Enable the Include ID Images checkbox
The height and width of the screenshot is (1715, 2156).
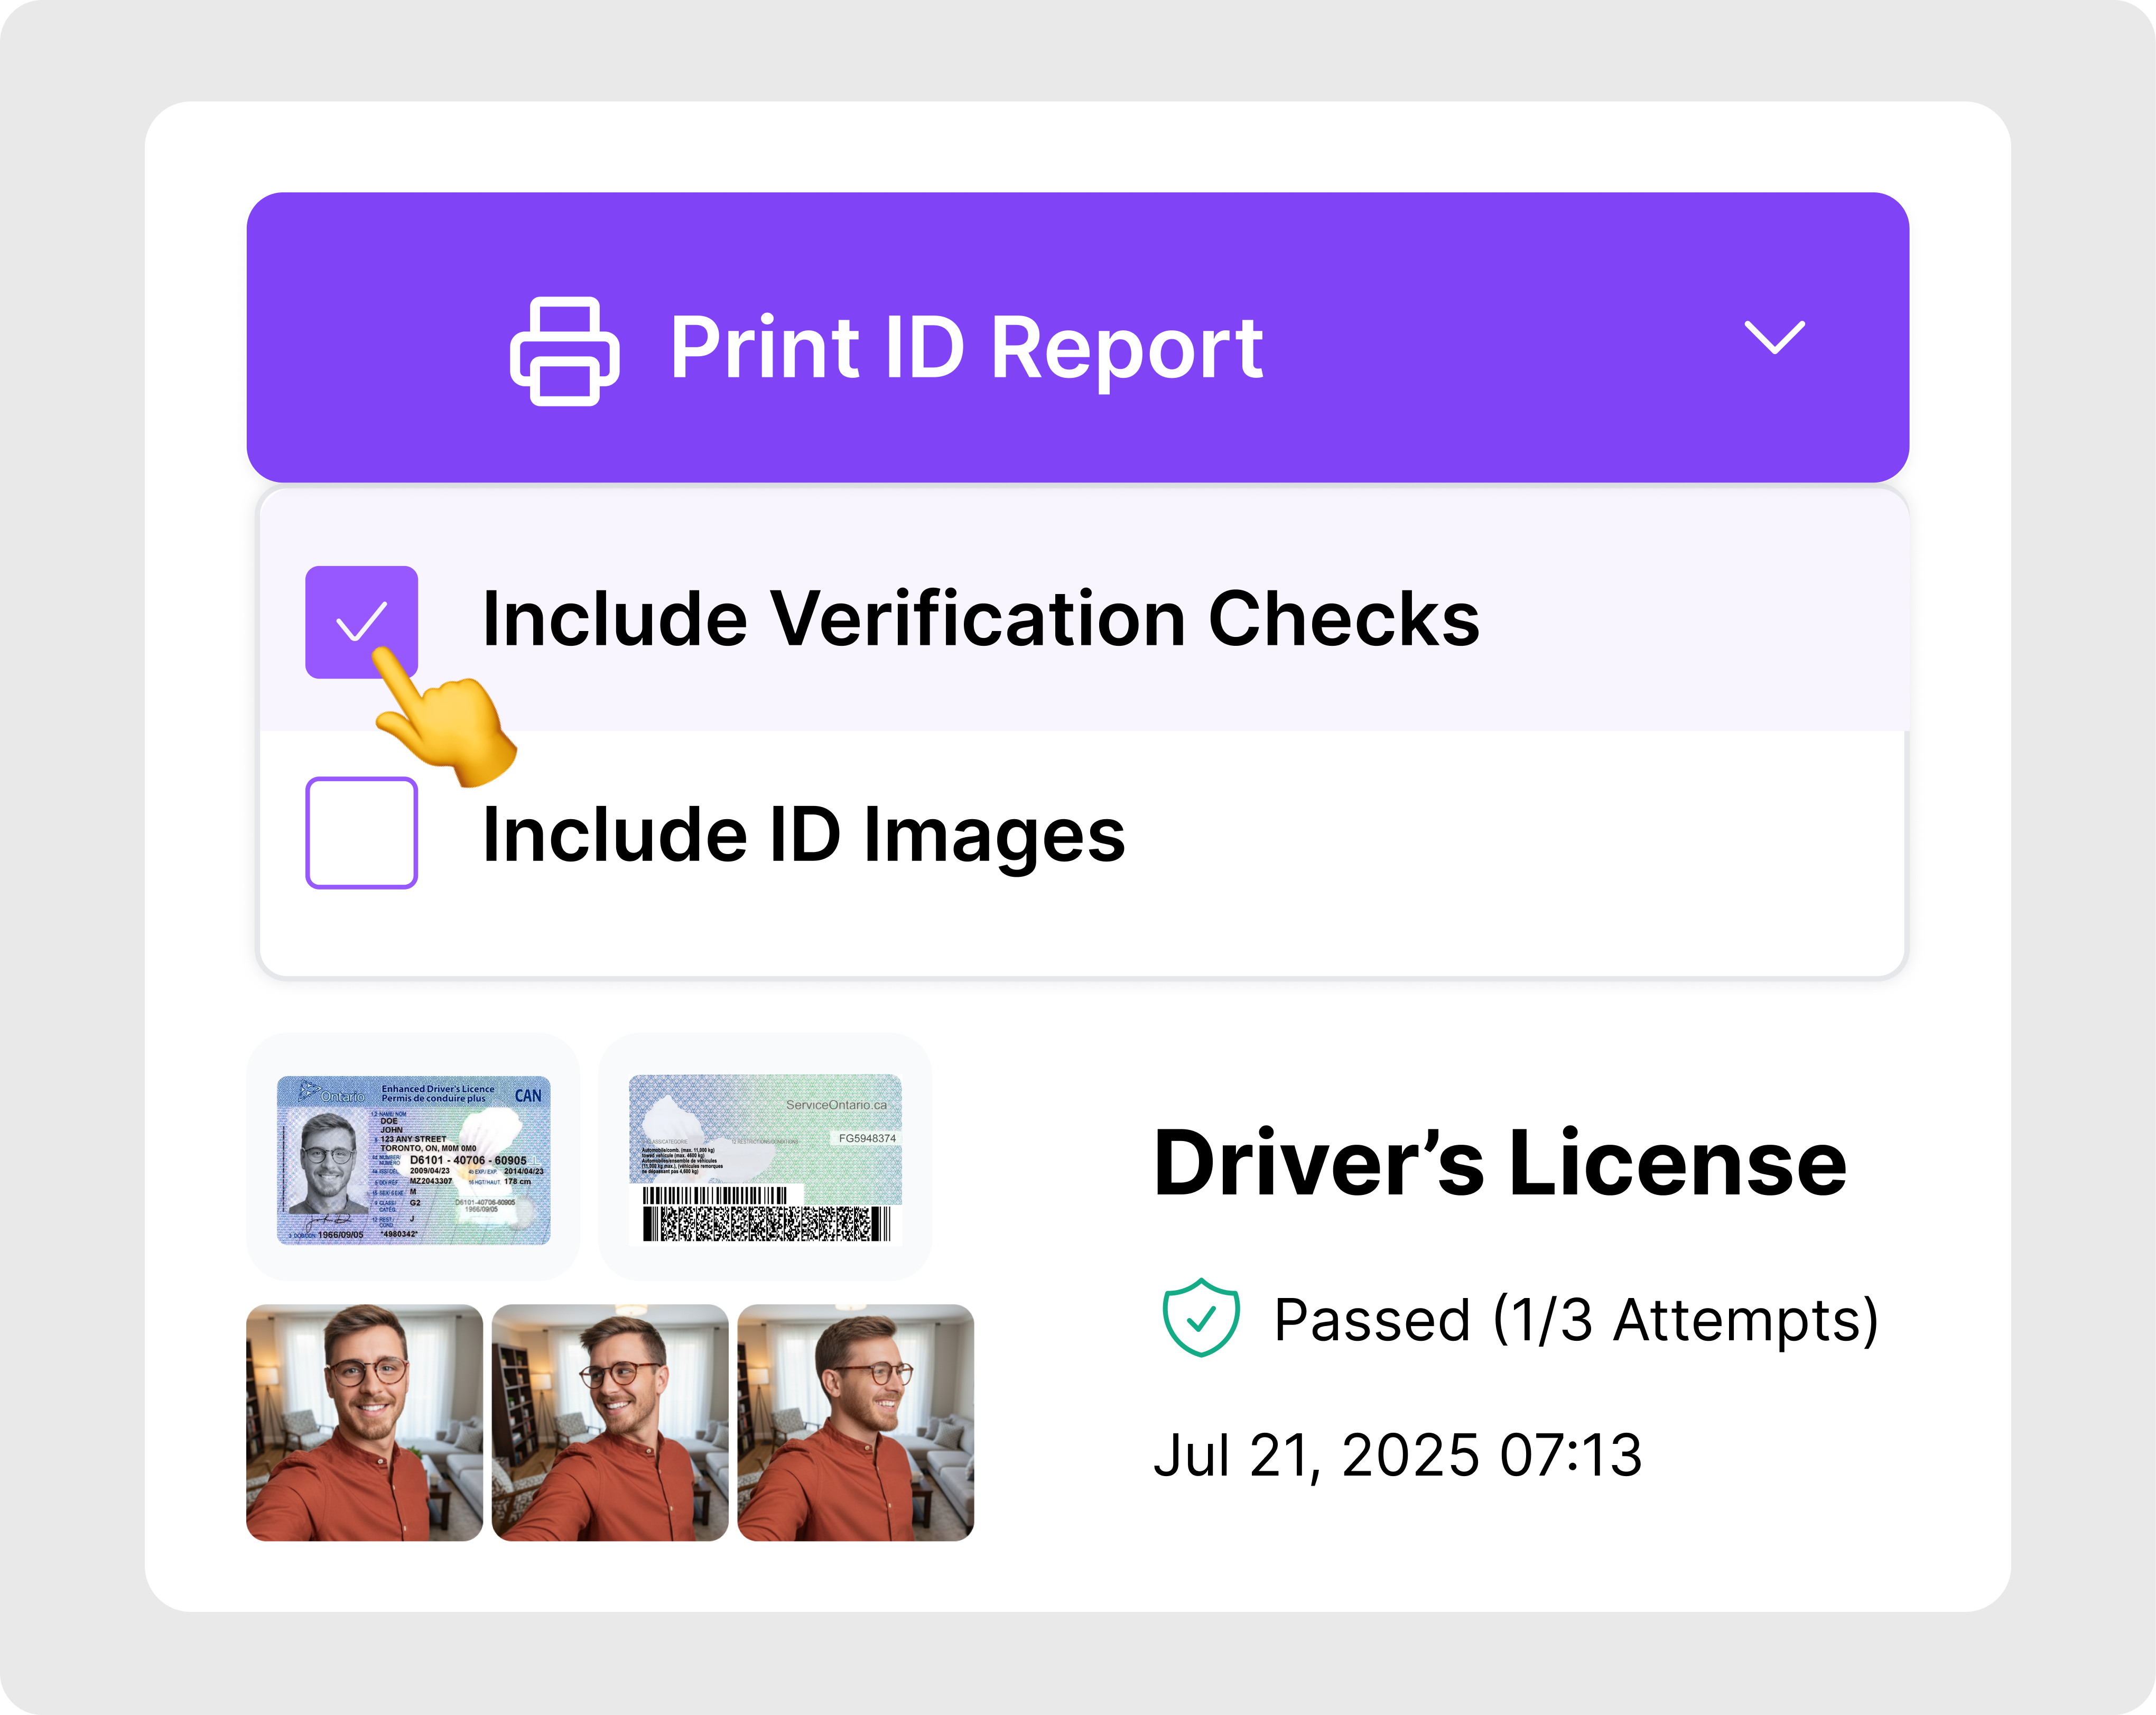361,832
